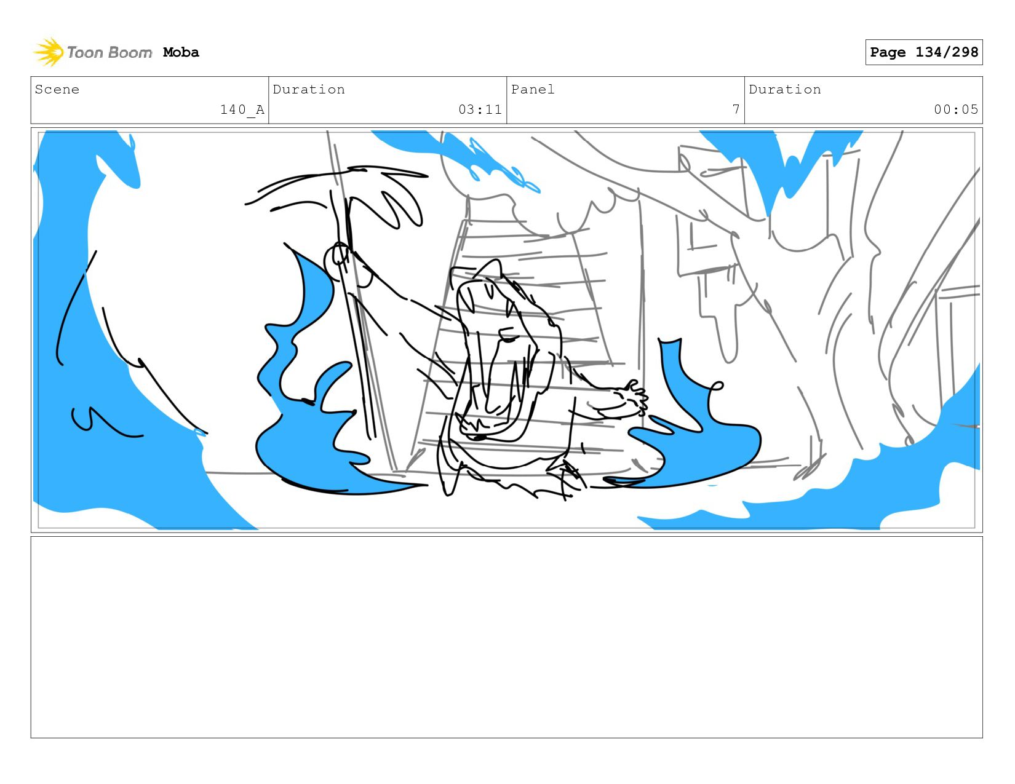Click the empty notes box below the panel
Image resolution: width=1015 pixels, height=784 pixels.
[x=507, y=637]
